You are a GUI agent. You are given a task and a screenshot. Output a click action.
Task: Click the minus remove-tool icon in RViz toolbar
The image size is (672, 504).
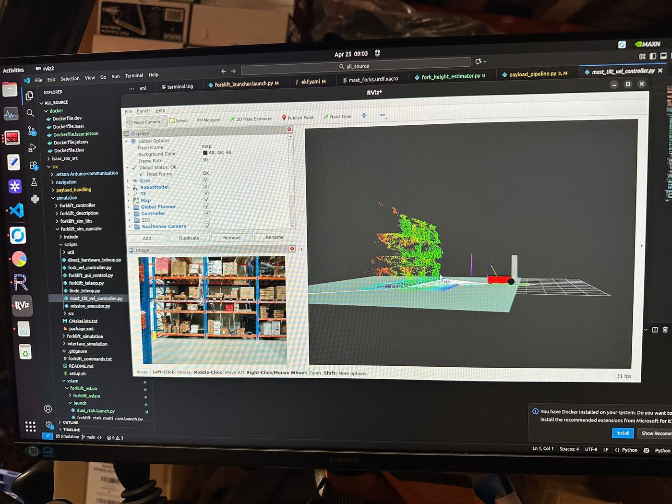point(382,115)
